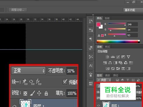Open the 填充 100% fill field

pos(72,93)
